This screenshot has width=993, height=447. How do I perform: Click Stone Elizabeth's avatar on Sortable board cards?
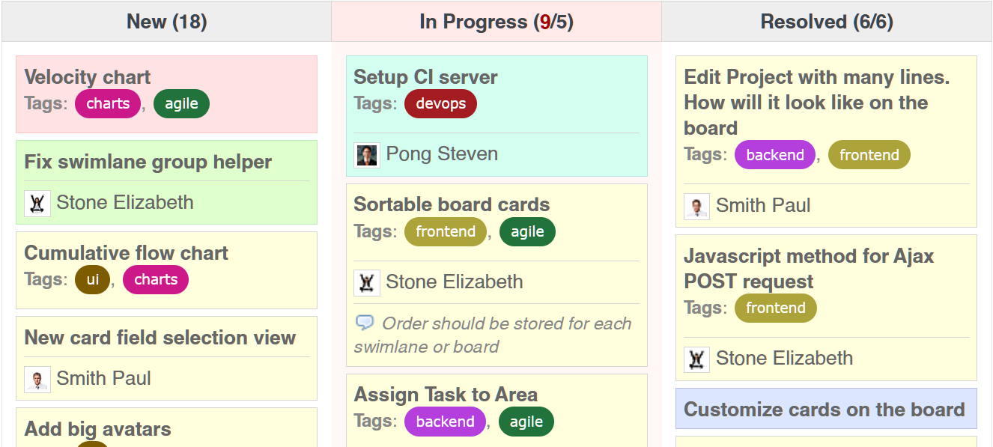(x=367, y=282)
